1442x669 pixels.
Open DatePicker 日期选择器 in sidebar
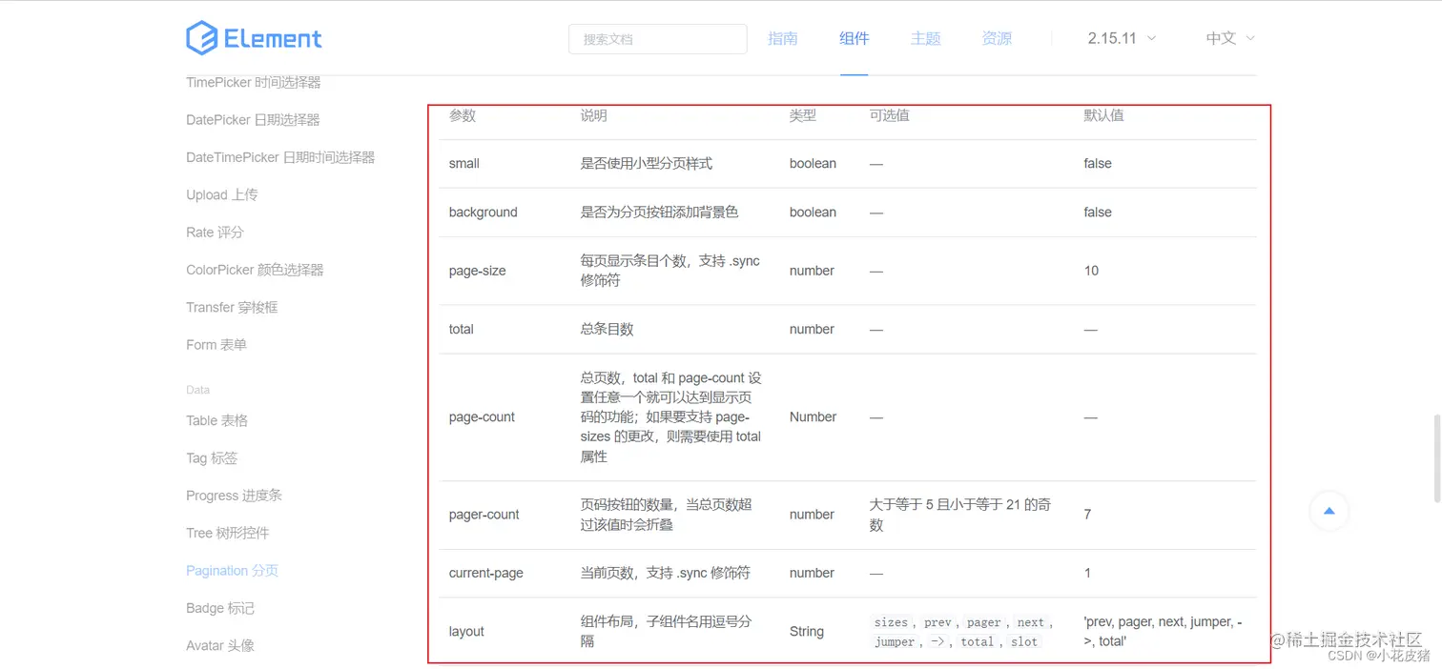(x=253, y=119)
